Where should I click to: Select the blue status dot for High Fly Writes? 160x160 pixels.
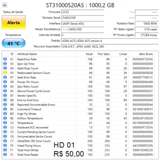click(x=5, y=114)
